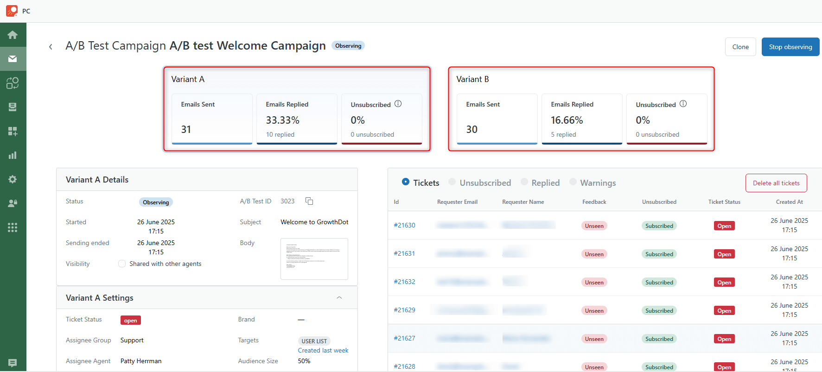
Task: Click Variant A Unsubscribed info icon
Action: pos(398,104)
